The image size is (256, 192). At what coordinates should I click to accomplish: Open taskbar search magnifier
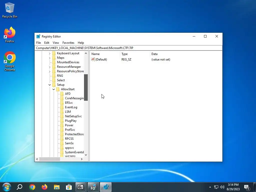coord(19,187)
